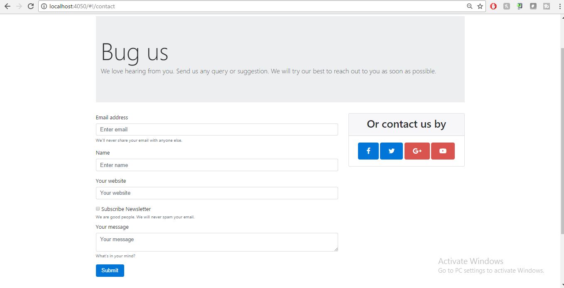Image resolution: width=564 pixels, height=288 pixels.
Task: Select the Your website input box
Action: 217,193
